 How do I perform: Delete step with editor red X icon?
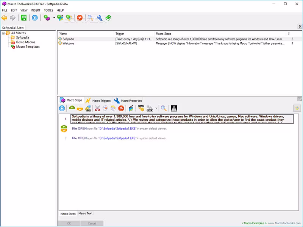click(121, 108)
